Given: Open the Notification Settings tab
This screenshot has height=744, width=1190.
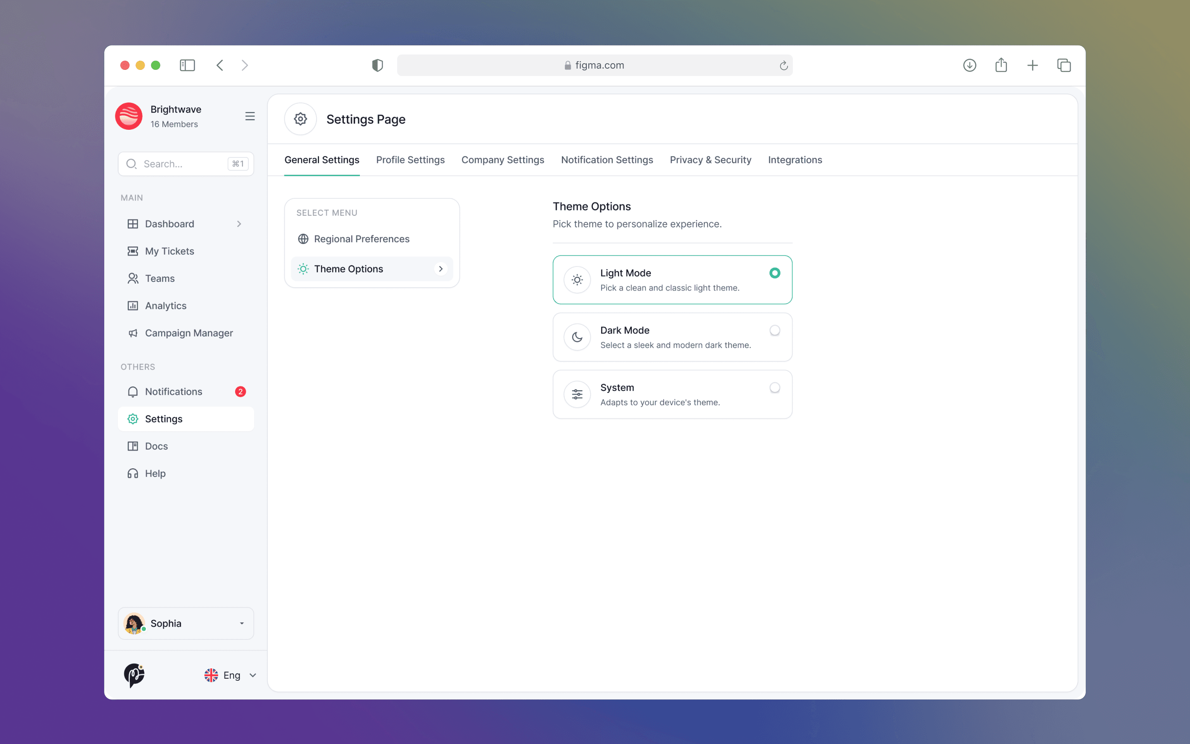Looking at the screenshot, I should pos(607,160).
